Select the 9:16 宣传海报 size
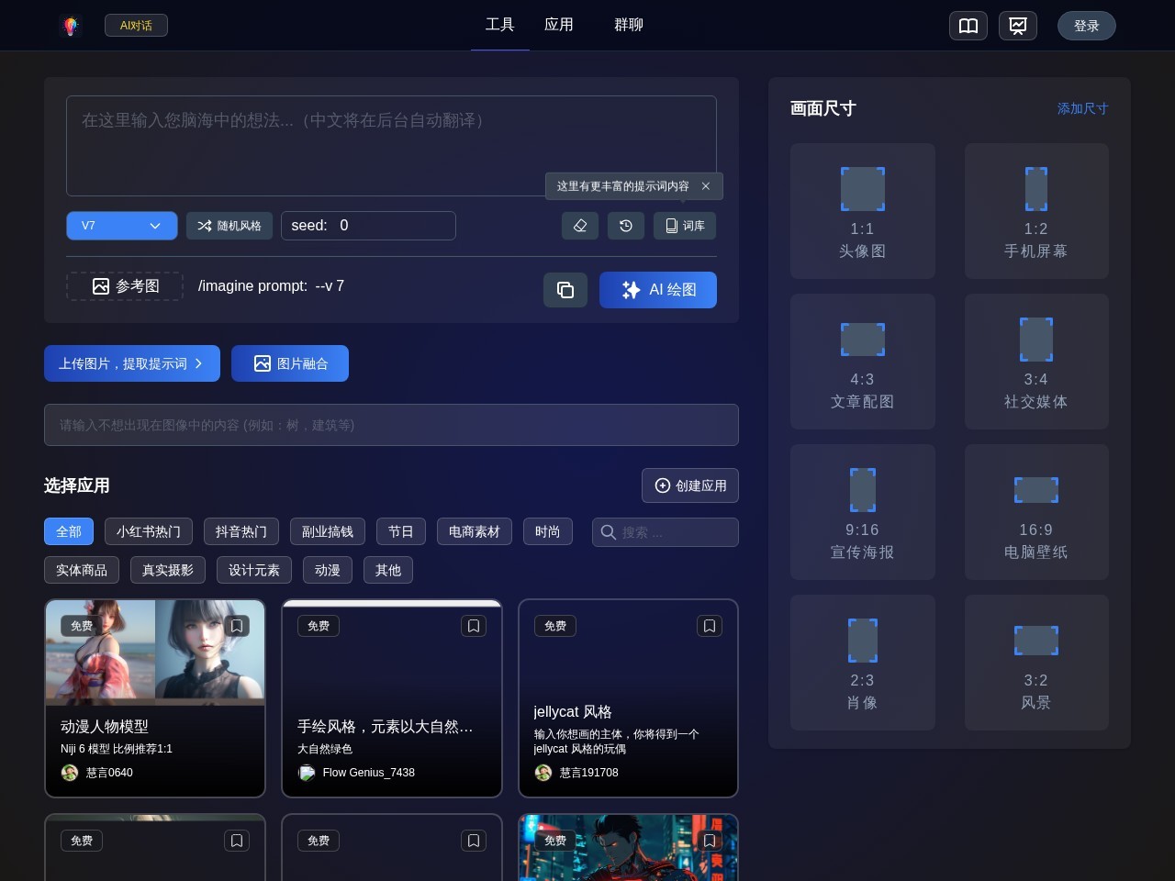Screen dimensions: 1175x881 click(x=863, y=512)
